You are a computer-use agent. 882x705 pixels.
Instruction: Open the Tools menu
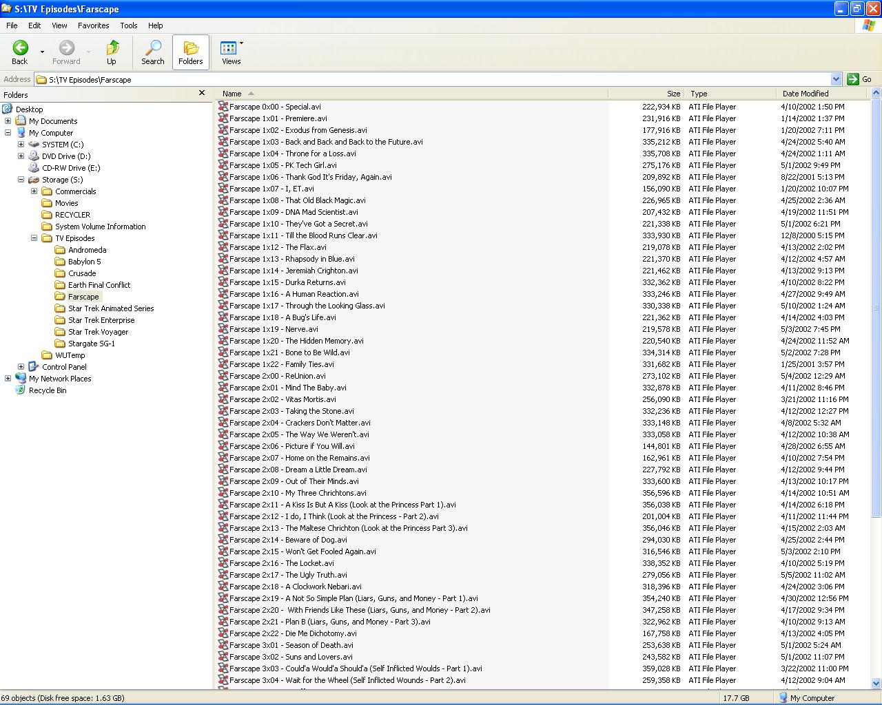[x=129, y=25]
